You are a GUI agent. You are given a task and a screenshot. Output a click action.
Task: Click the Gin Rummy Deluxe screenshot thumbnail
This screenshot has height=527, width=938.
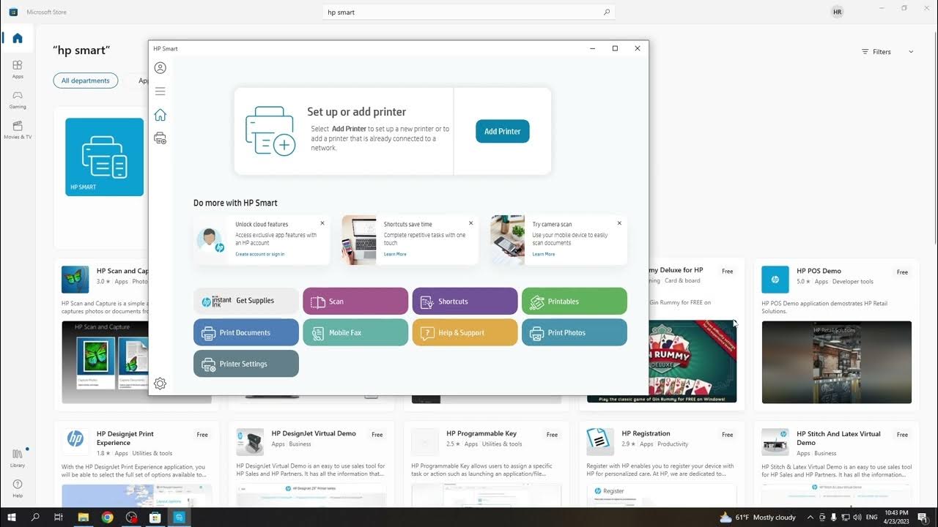[693, 362]
